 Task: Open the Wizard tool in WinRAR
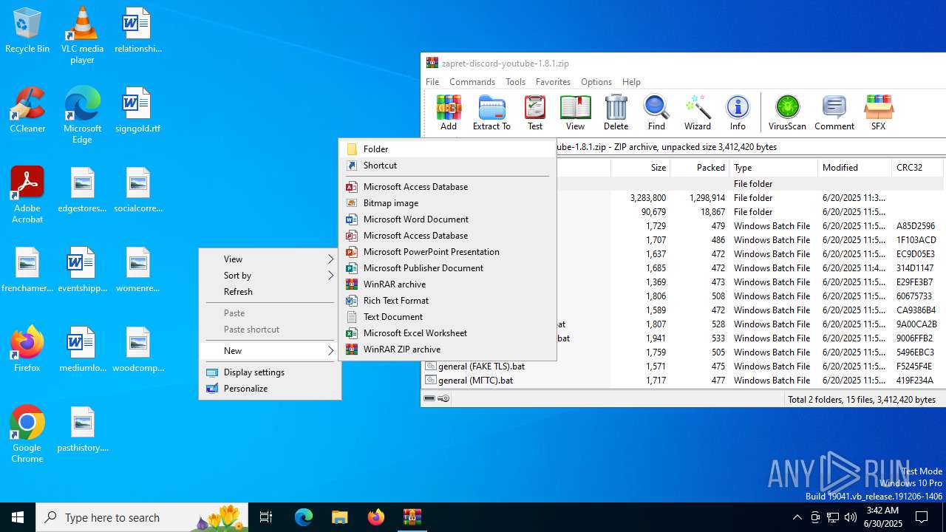[x=697, y=113]
